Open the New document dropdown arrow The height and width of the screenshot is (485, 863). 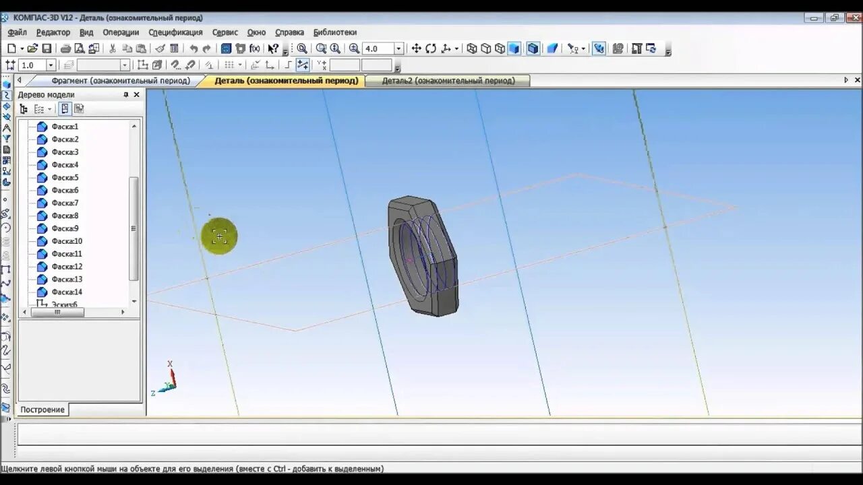[x=22, y=48]
